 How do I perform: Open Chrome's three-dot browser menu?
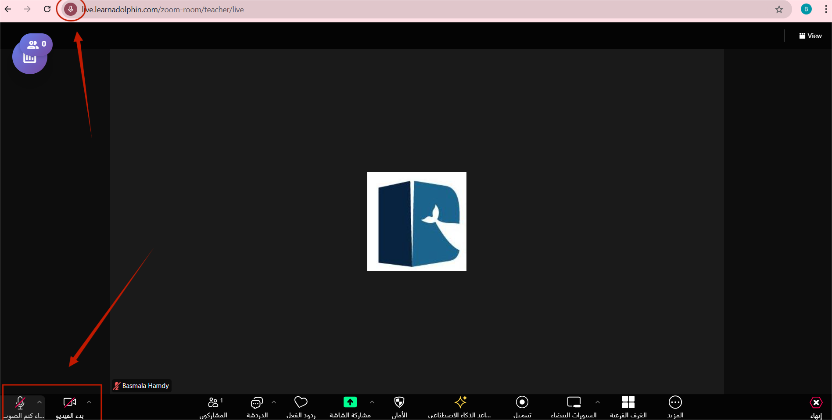pos(826,9)
